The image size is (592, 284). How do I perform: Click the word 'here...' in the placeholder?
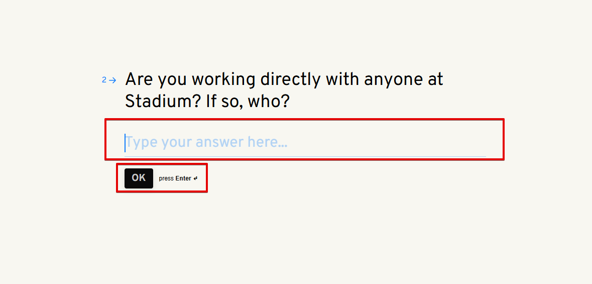(x=267, y=142)
